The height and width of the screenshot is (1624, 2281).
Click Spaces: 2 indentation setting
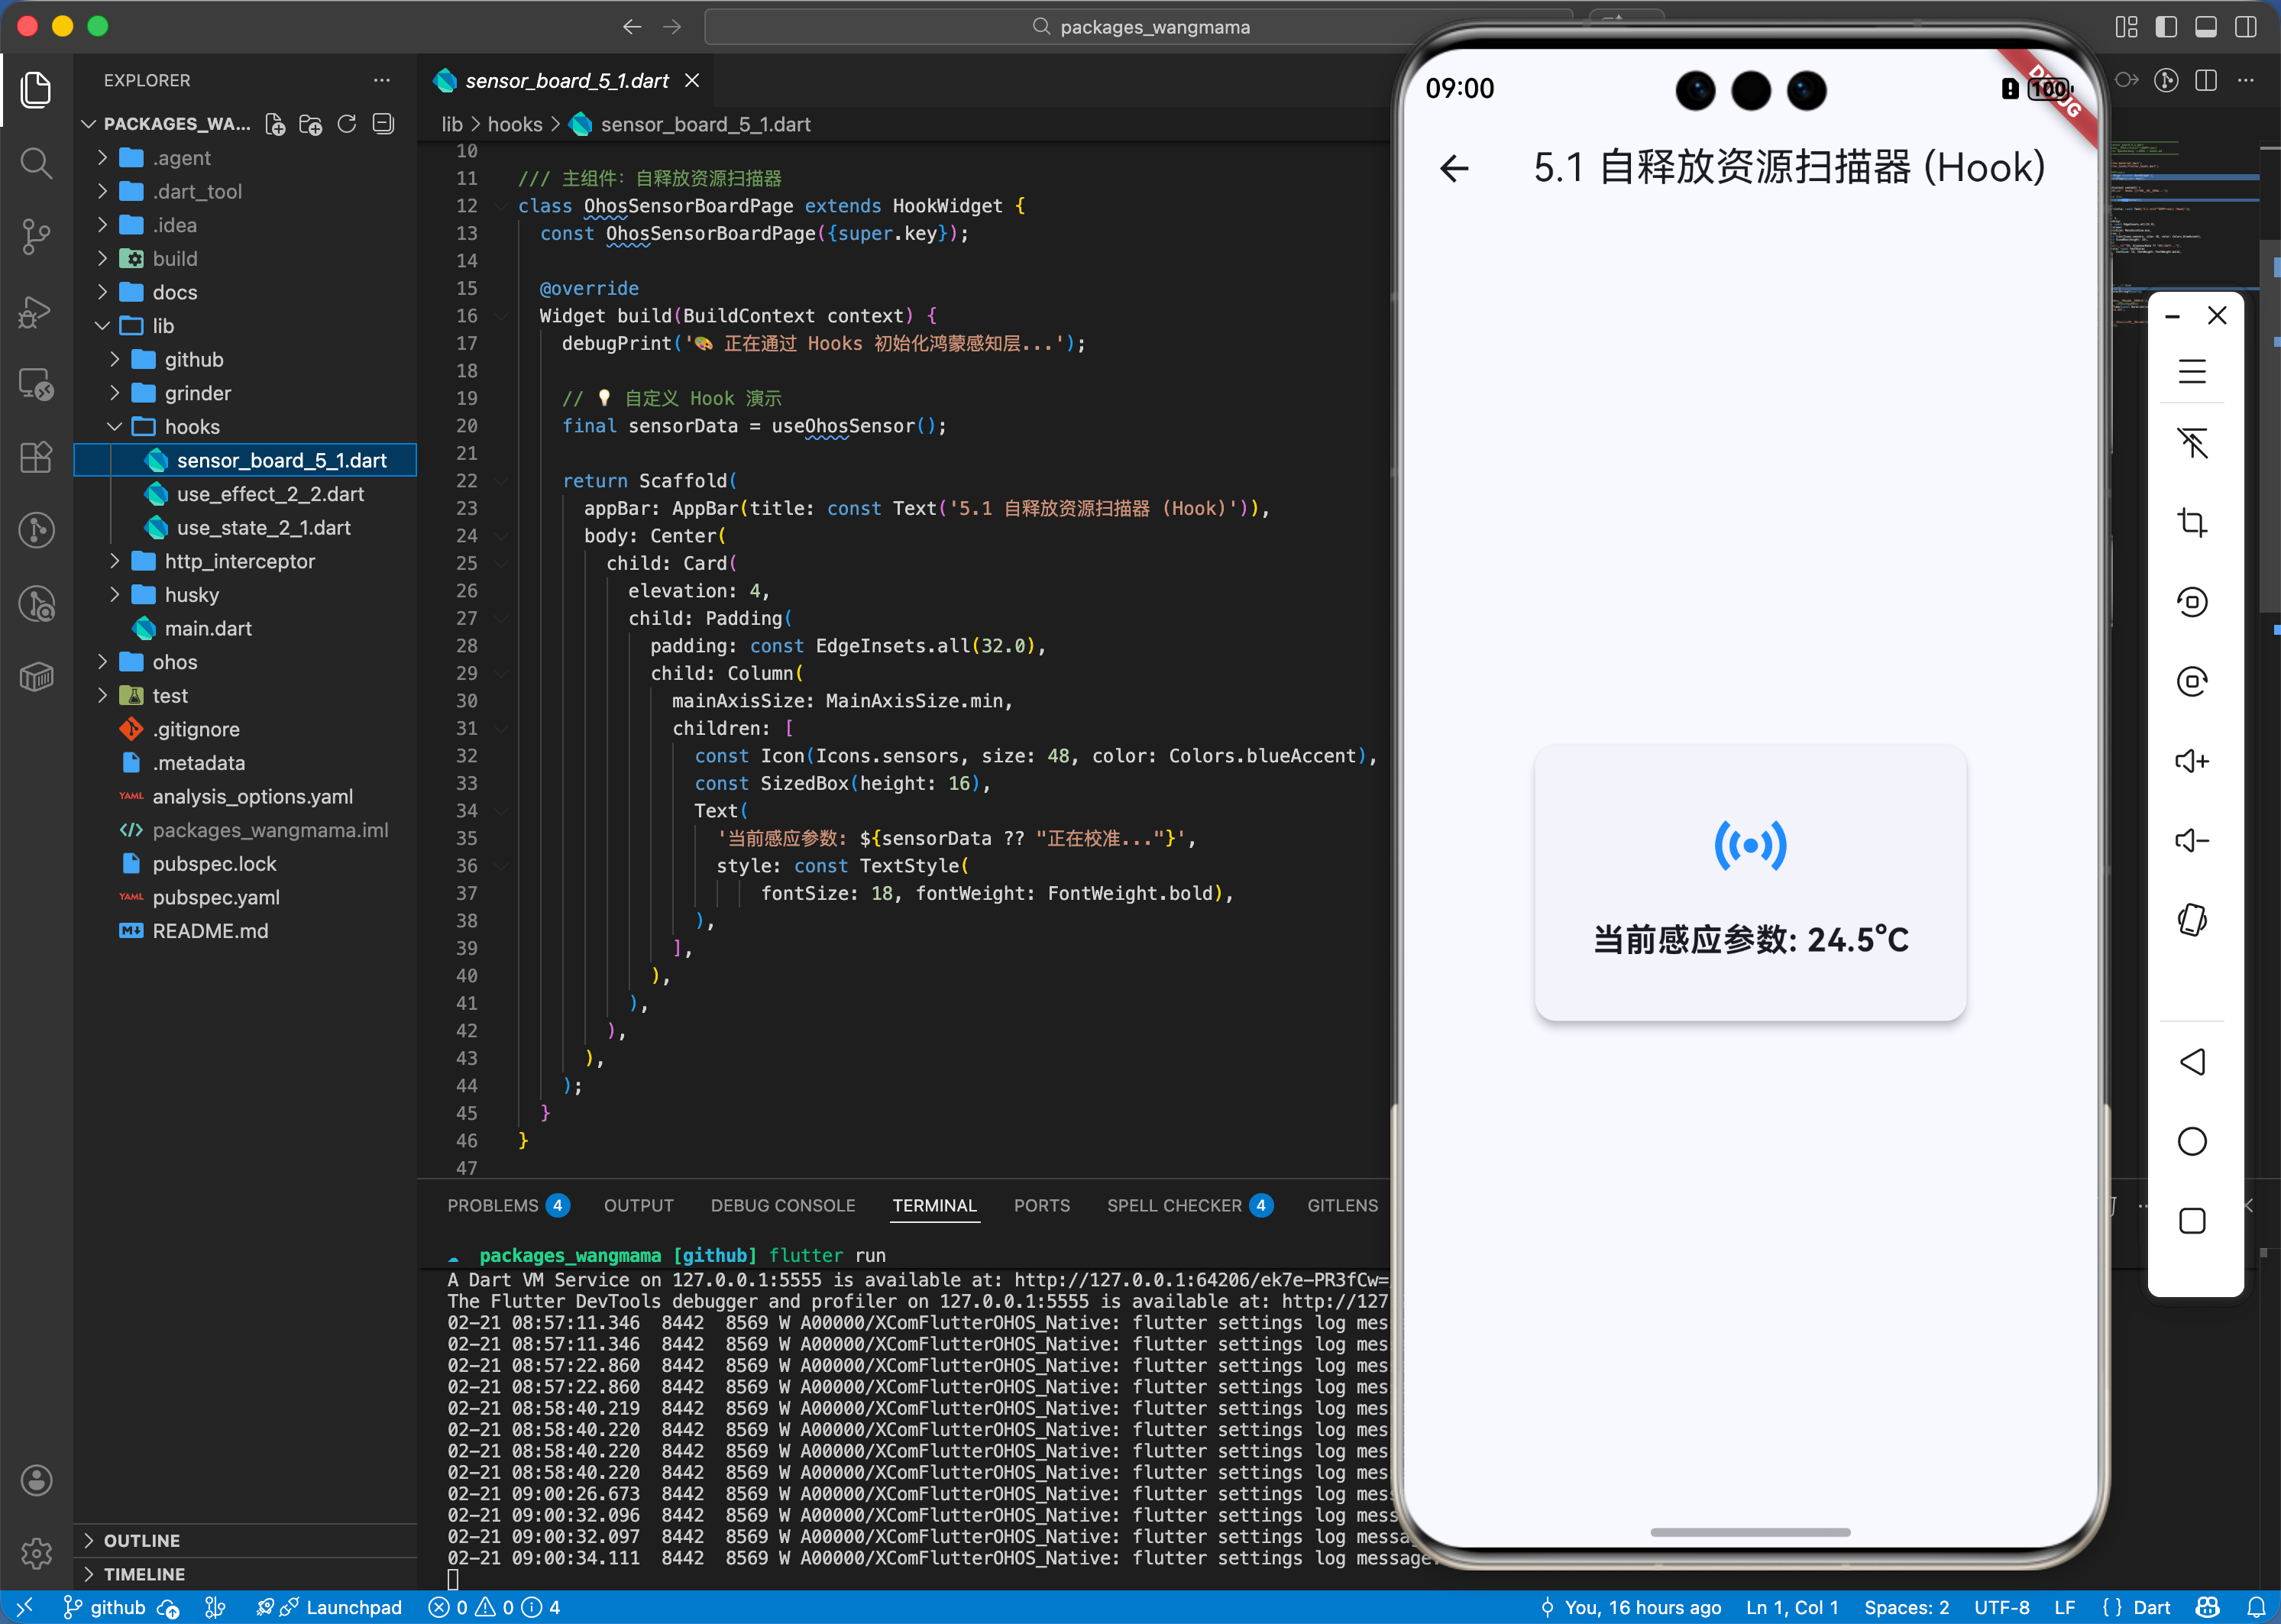tap(1906, 1607)
